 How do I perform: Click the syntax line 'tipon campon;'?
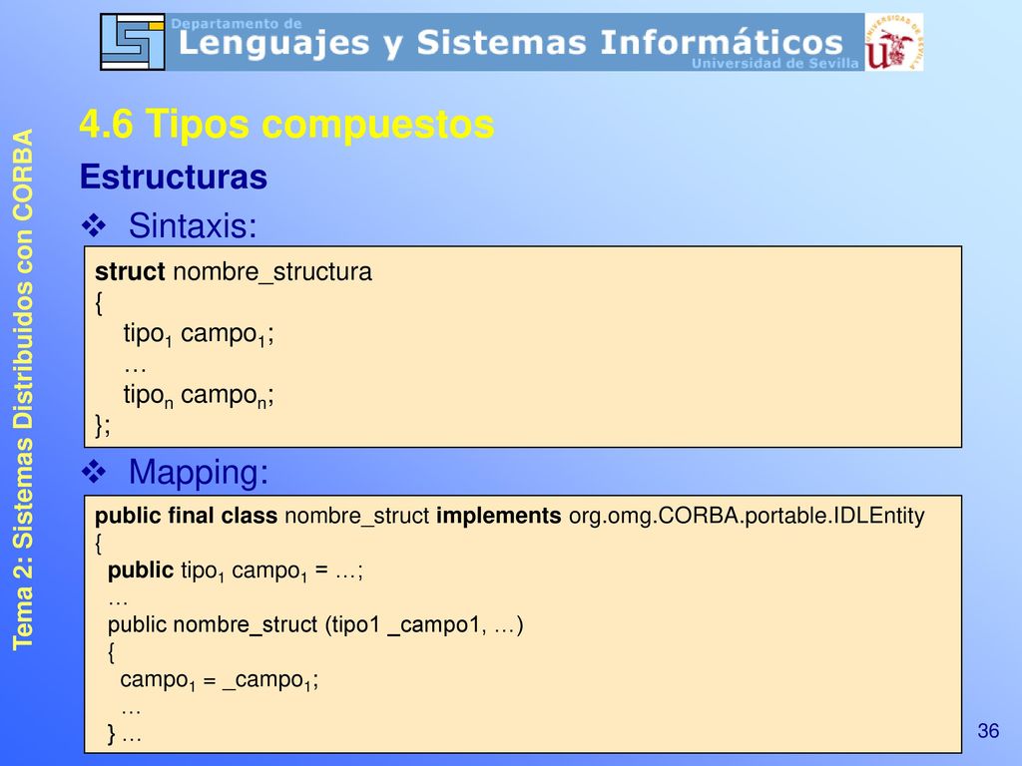point(199,395)
